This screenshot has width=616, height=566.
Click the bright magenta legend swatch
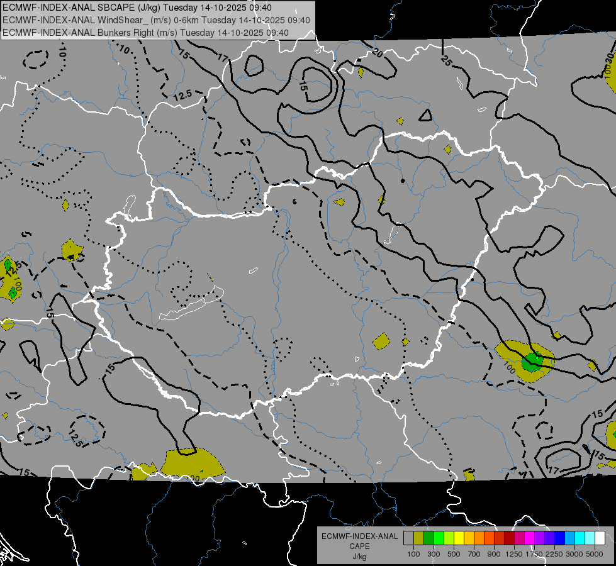point(530,538)
